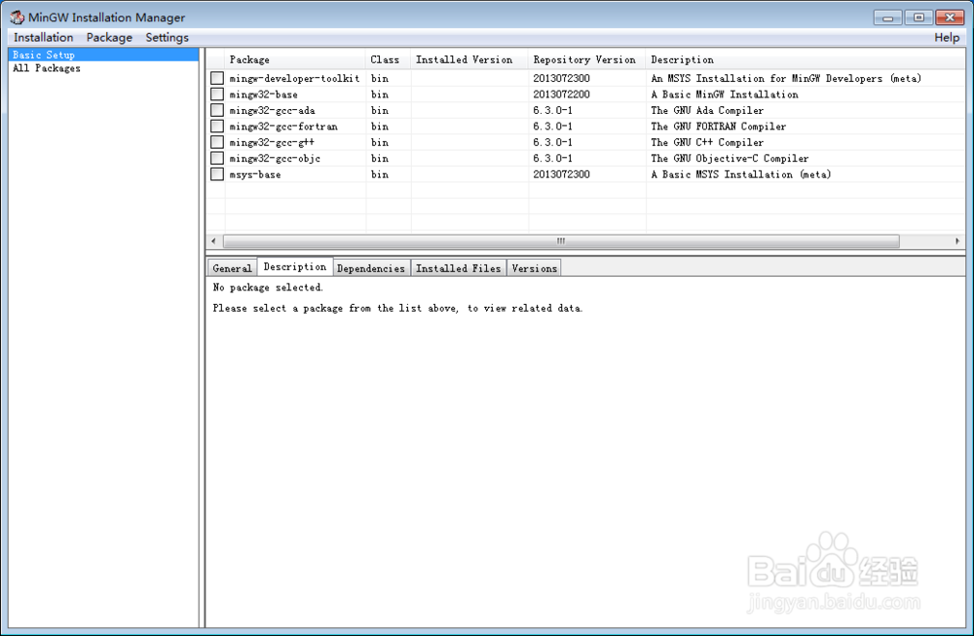Click 'An MSYS Installation for MinGW Developers' description

click(786, 78)
